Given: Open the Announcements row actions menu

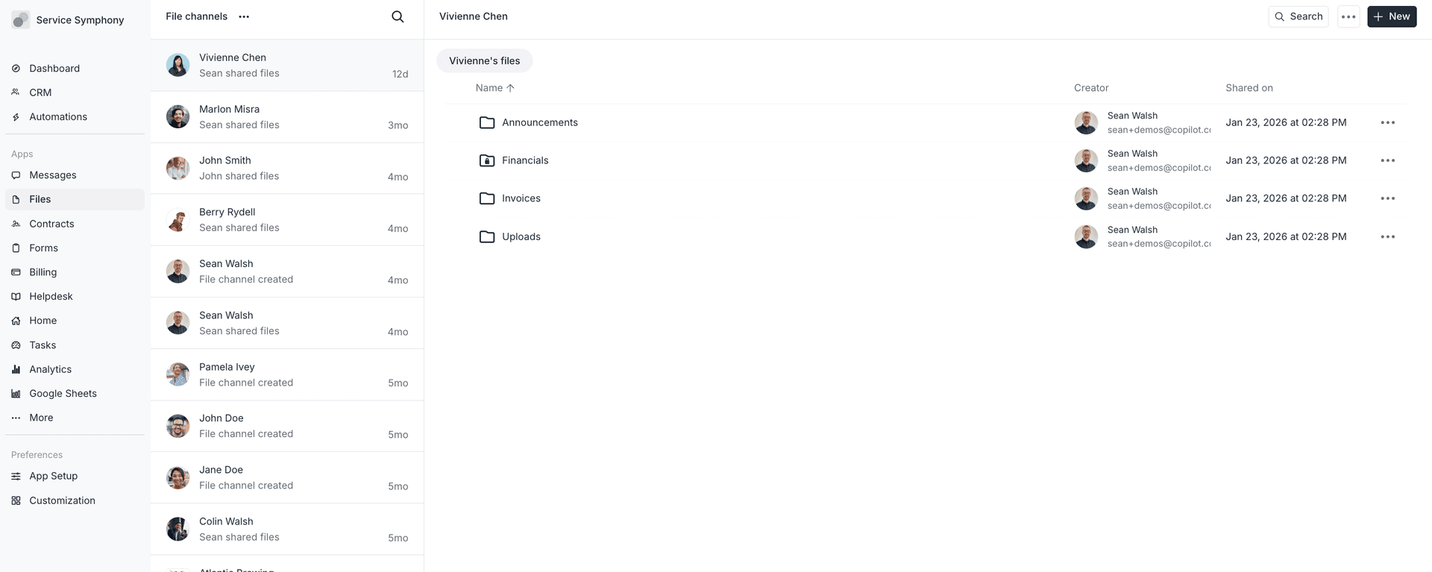Looking at the screenshot, I should [1389, 122].
